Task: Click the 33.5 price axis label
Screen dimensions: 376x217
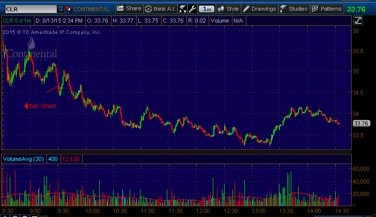Action: [x=357, y=135]
